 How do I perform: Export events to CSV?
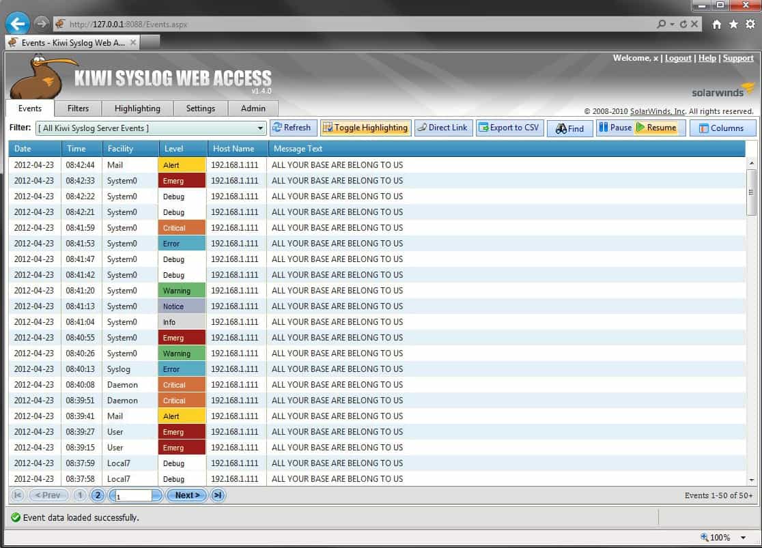tap(509, 127)
